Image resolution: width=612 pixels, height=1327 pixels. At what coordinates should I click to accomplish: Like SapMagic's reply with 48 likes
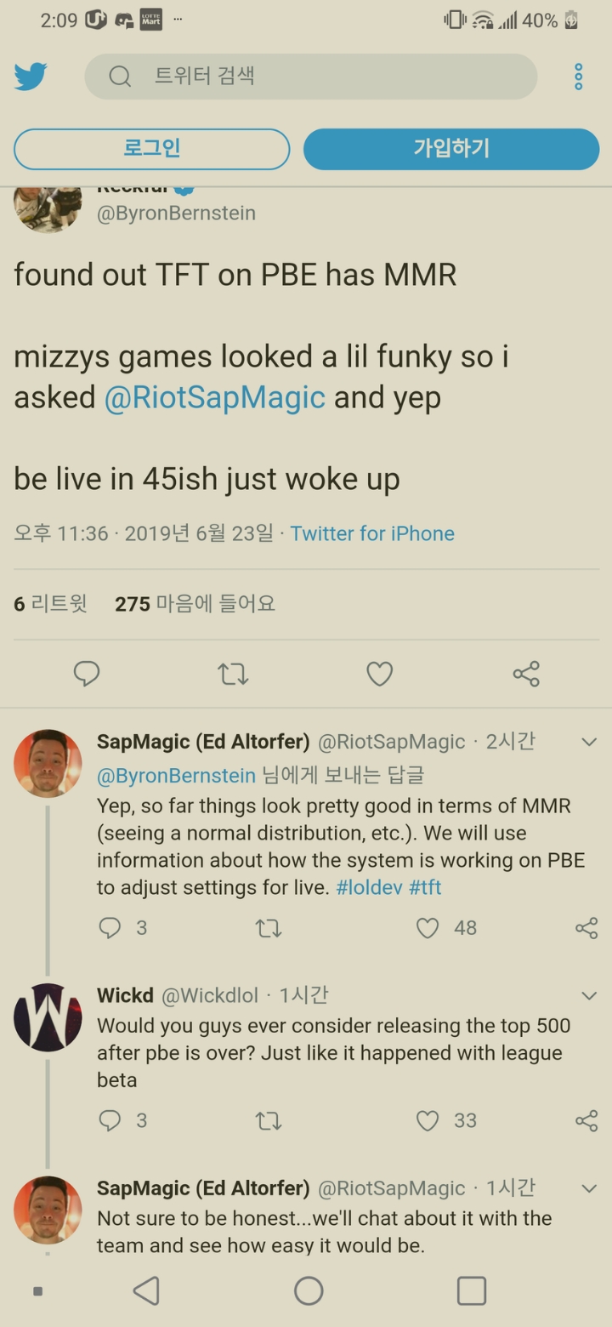coord(428,928)
